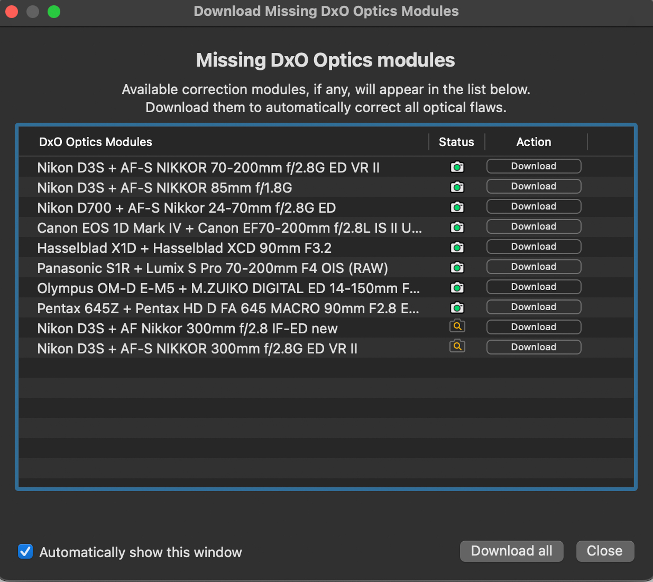Download Olympus OM-D E-M5 M.ZUIKO module

pyautogui.click(x=534, y=287)
